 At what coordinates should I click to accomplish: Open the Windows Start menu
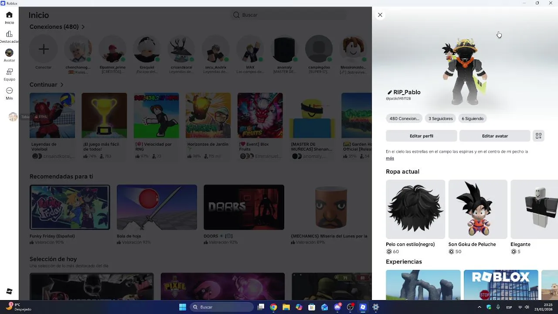[x=183, y=307]
